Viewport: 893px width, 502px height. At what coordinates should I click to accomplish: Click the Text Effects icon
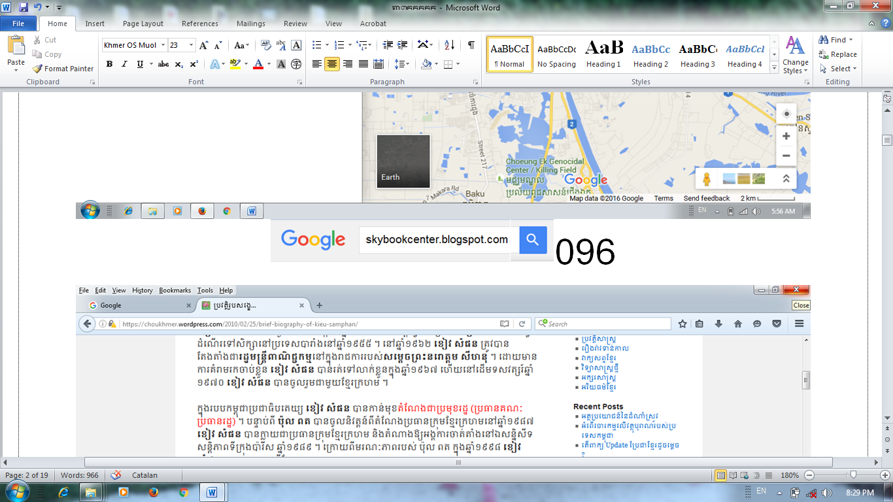[x=214, y=64]
